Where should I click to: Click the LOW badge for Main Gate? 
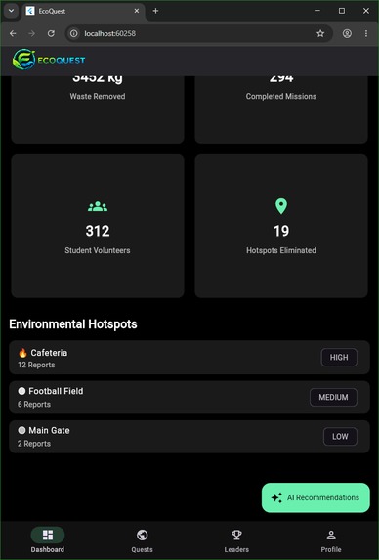click(x=340, y=437)
